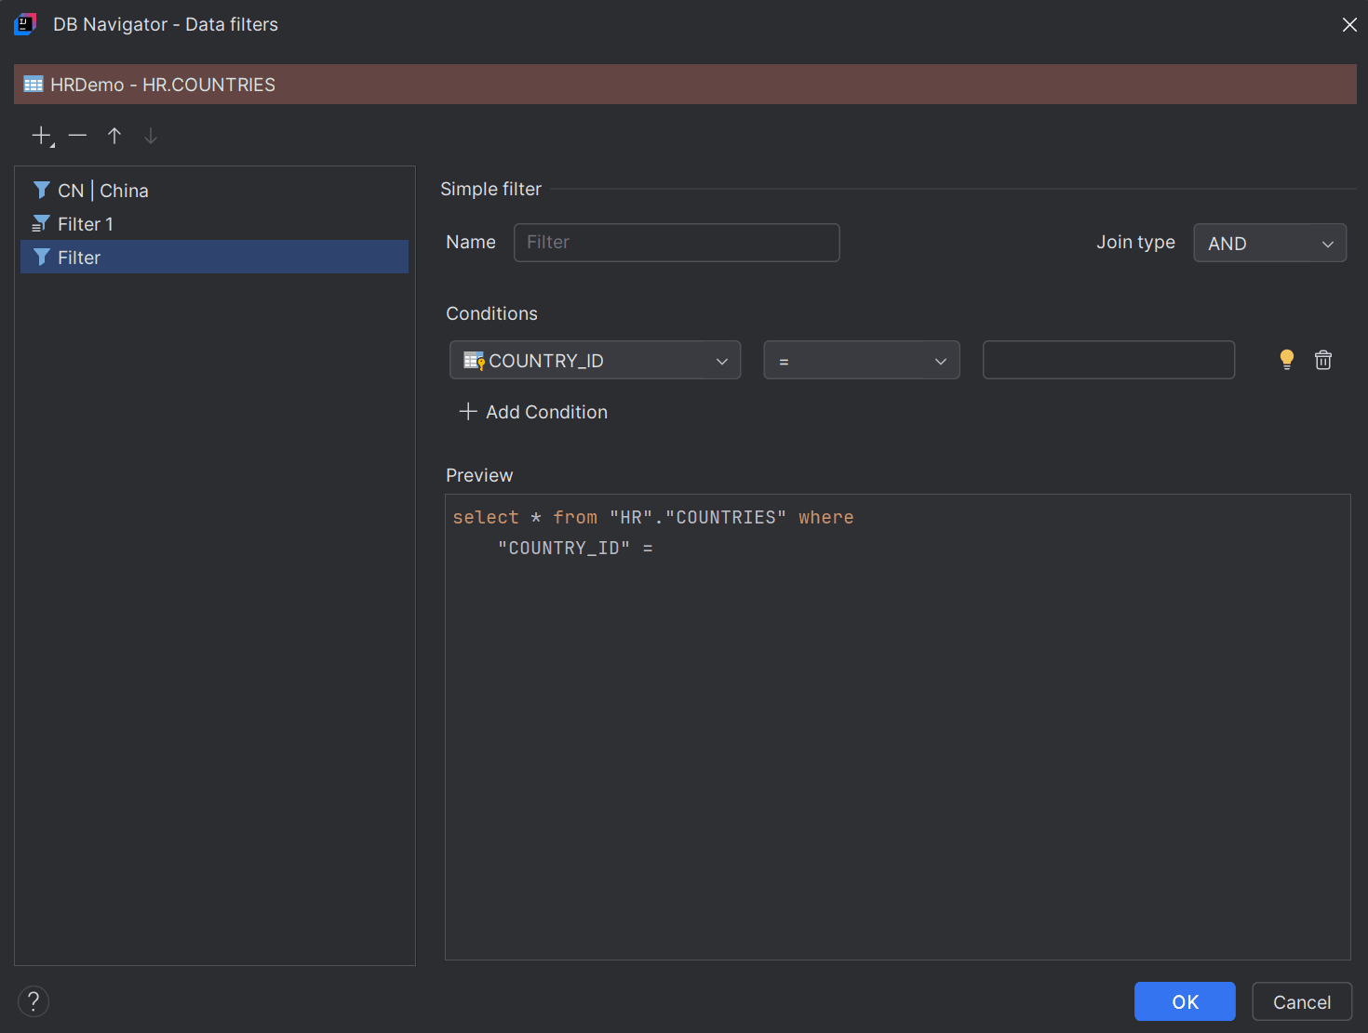Click the funnel icon beside 'CN | China'
The width and height of the screenshot is (1368, 1033).
pos(41,191)
